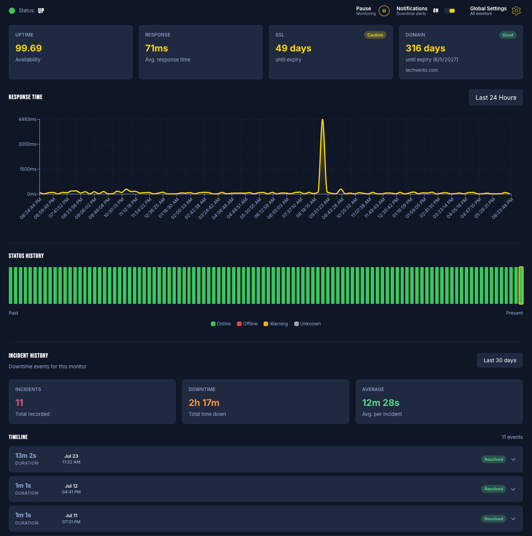Click the response time spike peak
532x536 pixels.
coord(322,120)
